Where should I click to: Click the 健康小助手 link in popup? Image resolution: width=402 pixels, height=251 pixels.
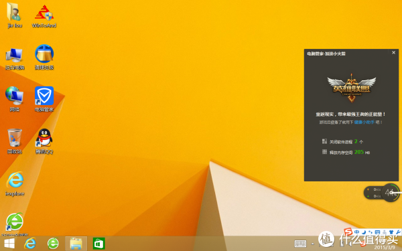364,122
